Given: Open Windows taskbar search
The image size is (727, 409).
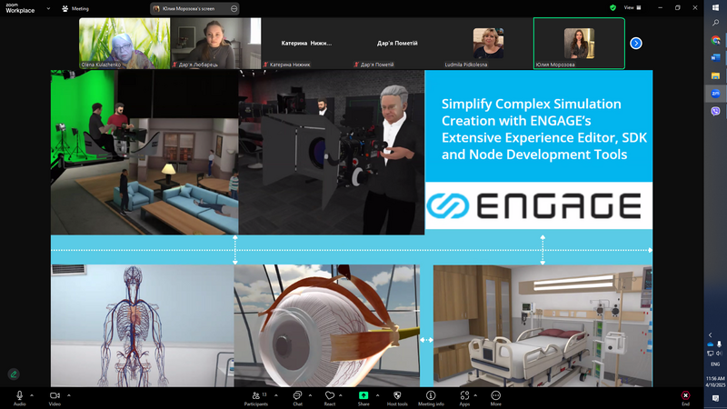Looking at the screenshot, I should point(715,23).
